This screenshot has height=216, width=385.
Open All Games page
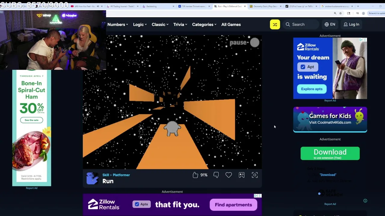(x=231, y=25)
